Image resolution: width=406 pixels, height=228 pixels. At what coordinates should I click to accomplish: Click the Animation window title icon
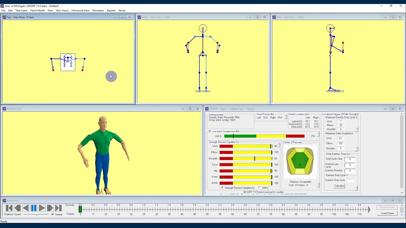point(4,200)
